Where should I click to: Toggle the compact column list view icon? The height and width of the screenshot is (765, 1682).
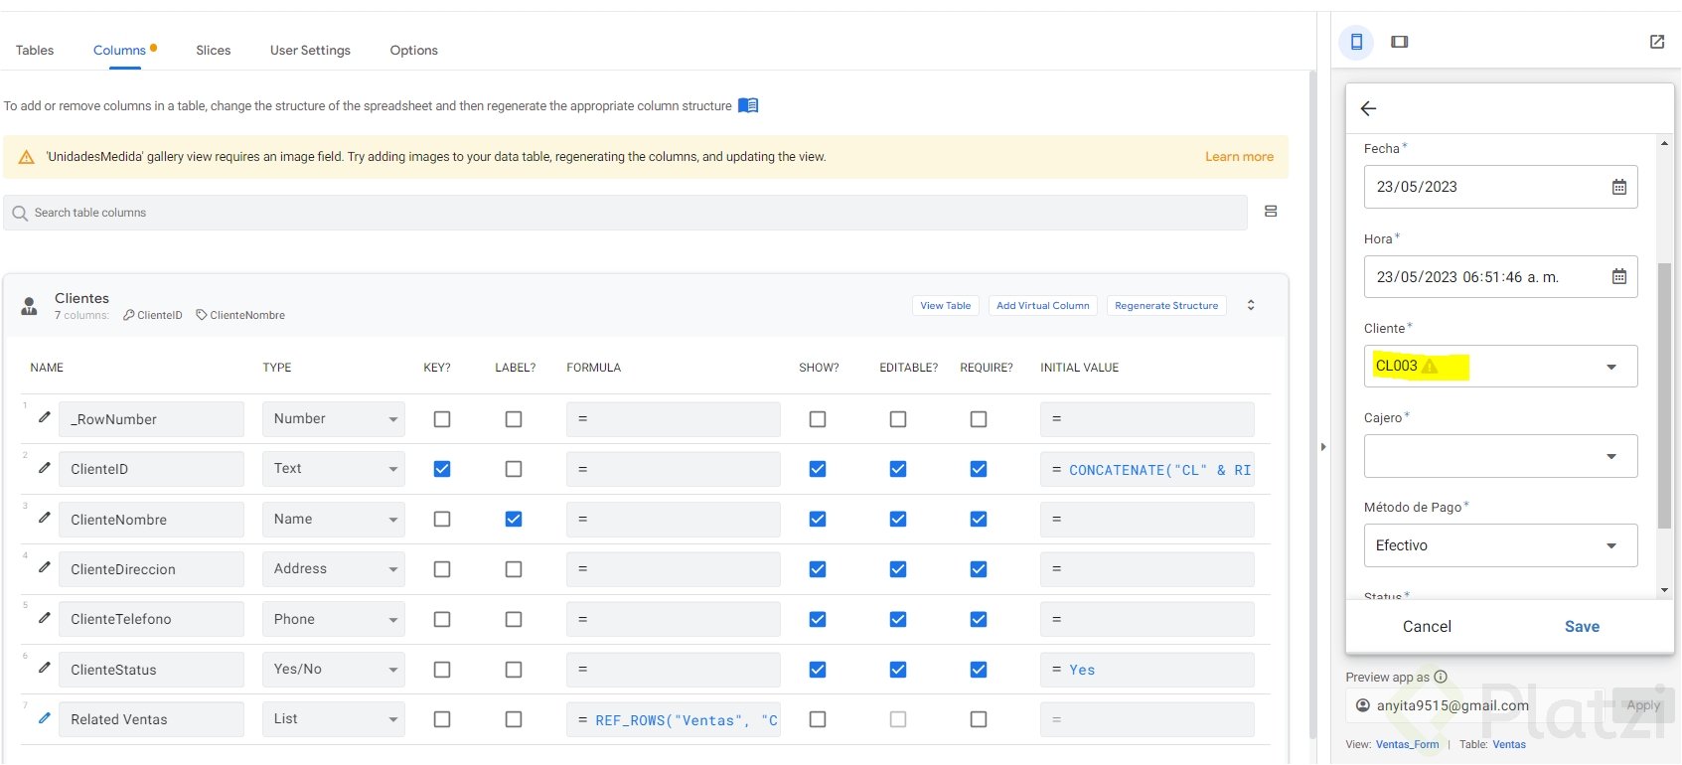click(x=1271, y=212)
